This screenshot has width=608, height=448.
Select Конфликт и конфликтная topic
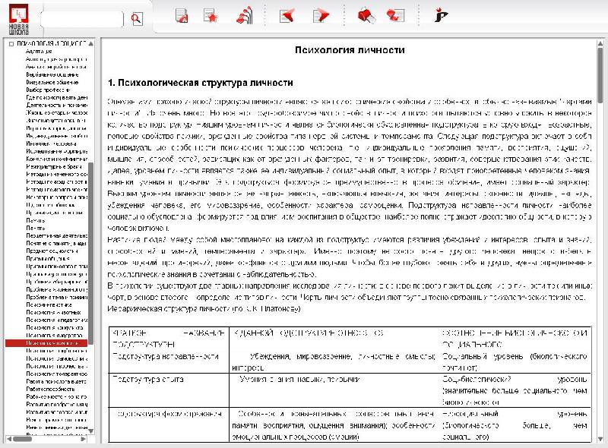coord(57,159)
